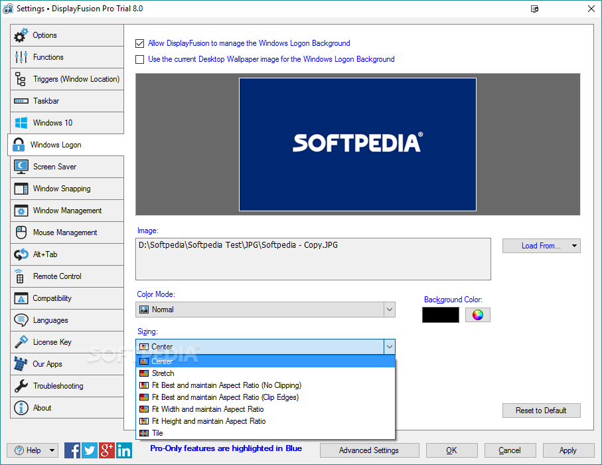Click the Cancel button
This screenshot has height=465, width=602.
(x=510, y=450)
